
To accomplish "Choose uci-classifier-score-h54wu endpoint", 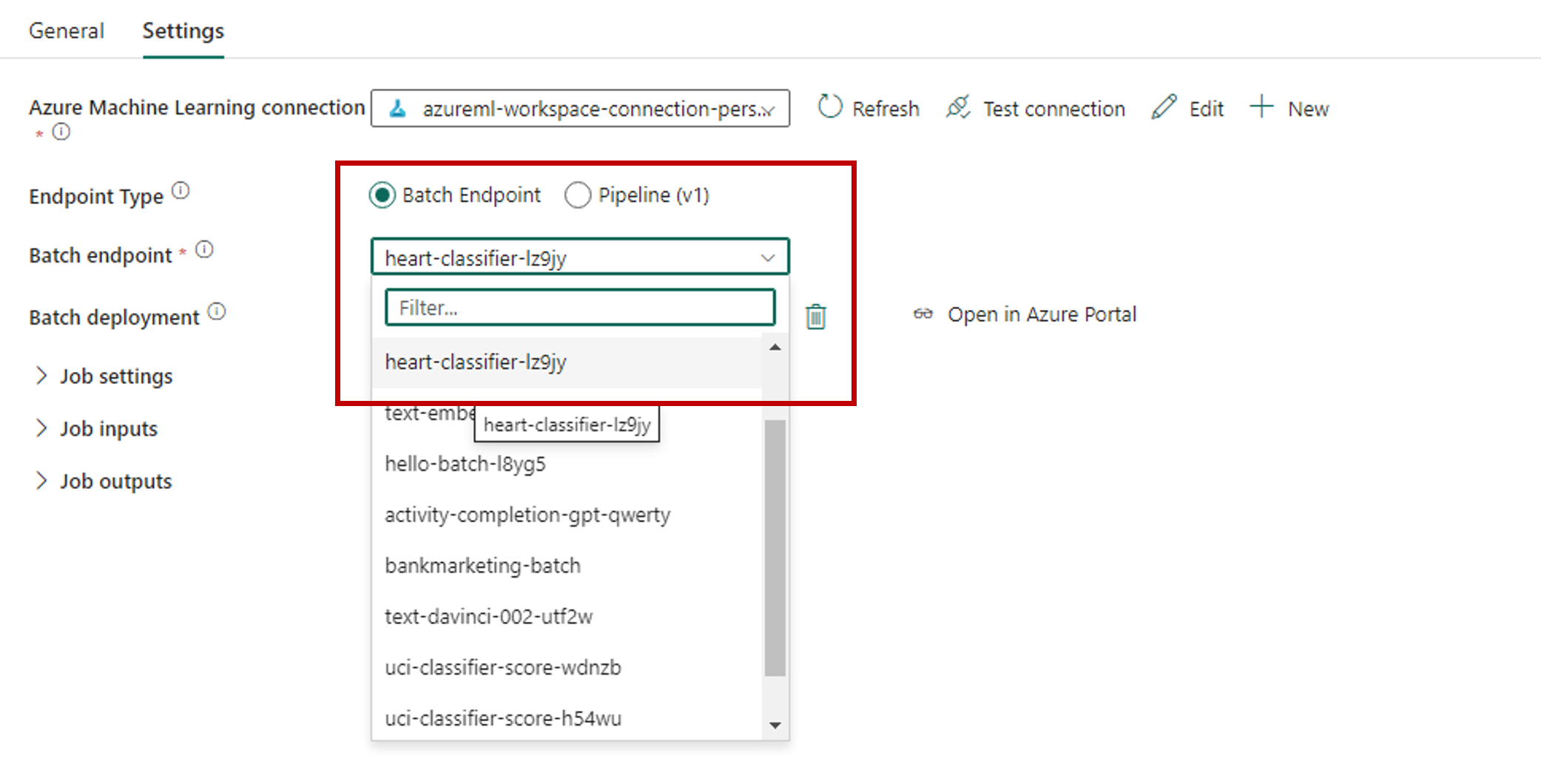I will pyautogui.click(x=567, y=718).
